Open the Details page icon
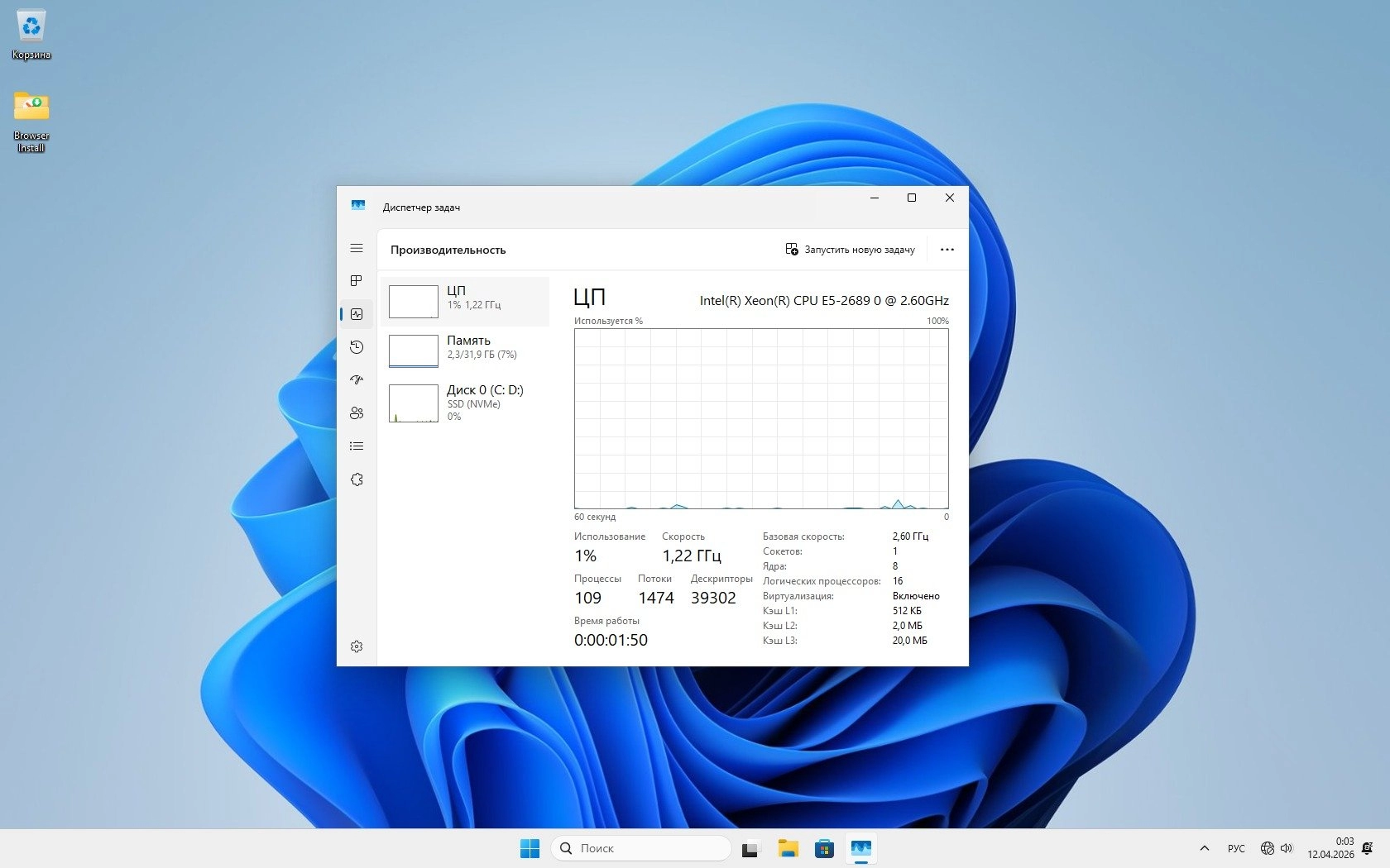This screenshot has height=868, width=1390. pyautogui.click(x=357, y=446)
